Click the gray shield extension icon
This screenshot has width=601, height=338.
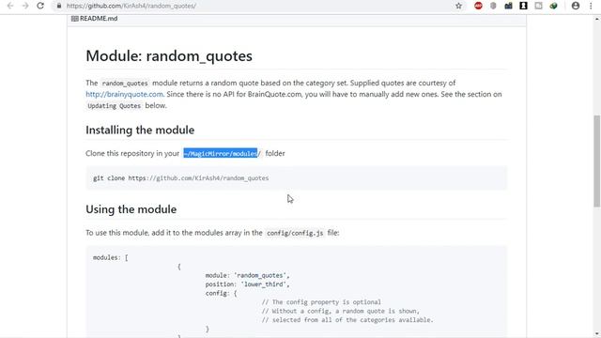pyautogui.click(x=493, y=6)
